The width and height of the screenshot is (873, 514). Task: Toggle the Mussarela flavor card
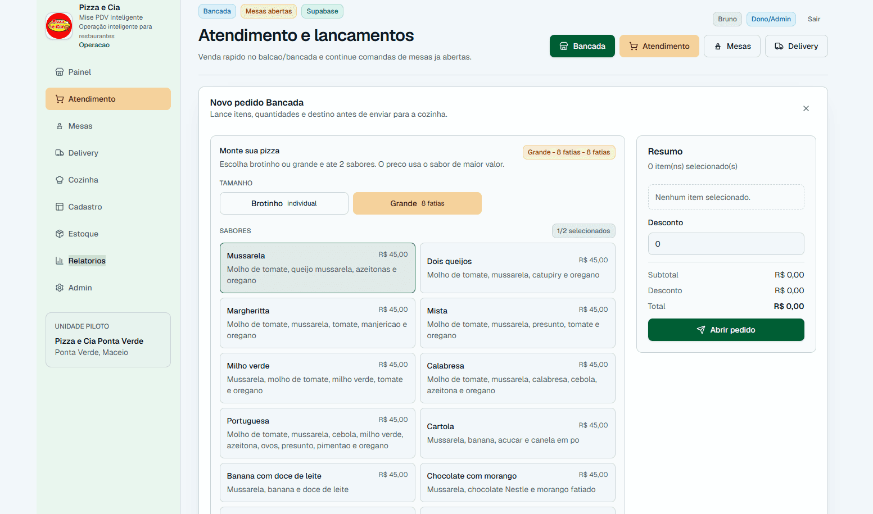click(318, 268)
